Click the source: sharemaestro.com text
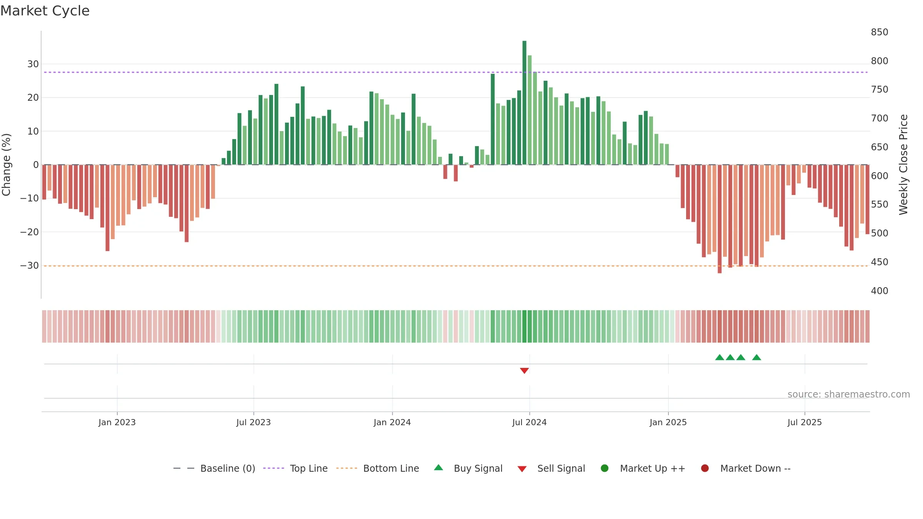The image size is (923, 519). coord(849,394)
